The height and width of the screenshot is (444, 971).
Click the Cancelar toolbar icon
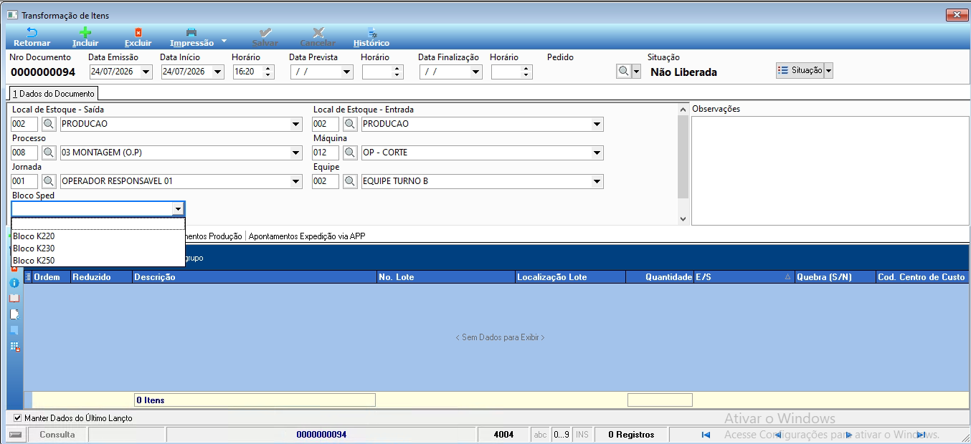(318, 37)
